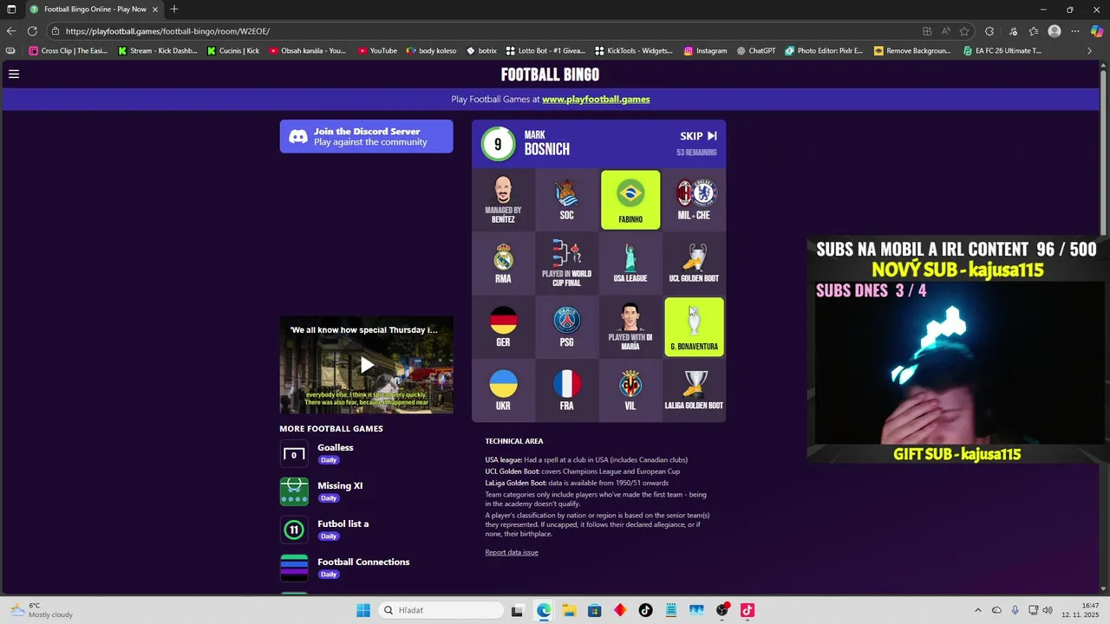Reload the page with the refresh button

pos(32,31)
